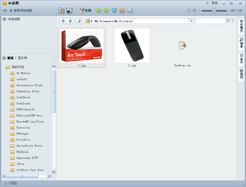Image resolution: width=246 pixels, height=187 pixels.
Task: Go up one folder level
Action: coord(79,21)
